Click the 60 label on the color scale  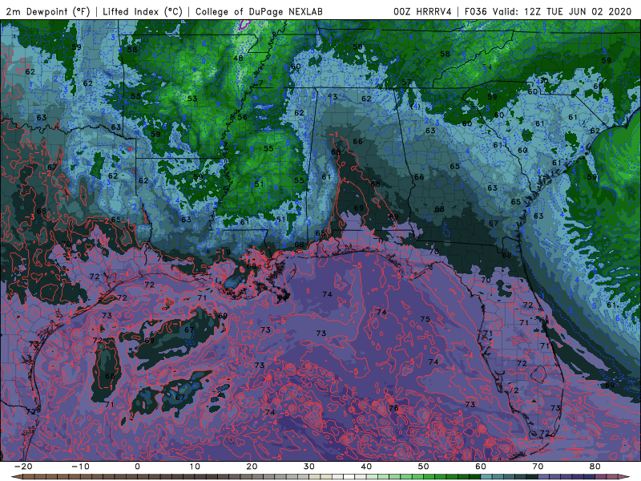481,467
